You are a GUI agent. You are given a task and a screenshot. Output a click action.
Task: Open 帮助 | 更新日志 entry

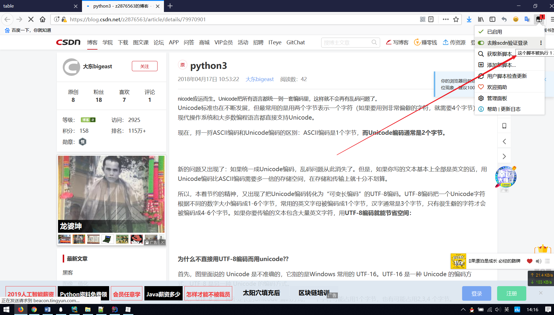[510, 109]
